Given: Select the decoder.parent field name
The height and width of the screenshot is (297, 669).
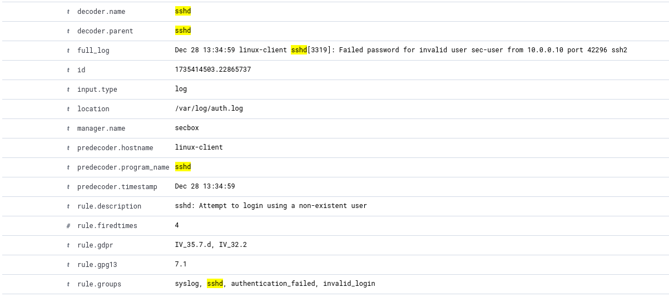Looking at the screenshot, I should tap(105, 31).
